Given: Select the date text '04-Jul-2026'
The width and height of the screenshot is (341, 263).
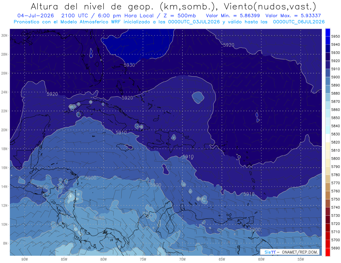Looking at the screenshot, I should (x=35, y=16).
